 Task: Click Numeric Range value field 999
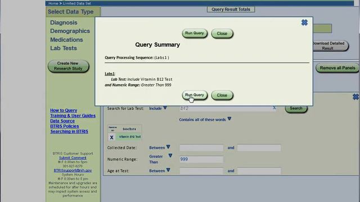click(201, 159)
